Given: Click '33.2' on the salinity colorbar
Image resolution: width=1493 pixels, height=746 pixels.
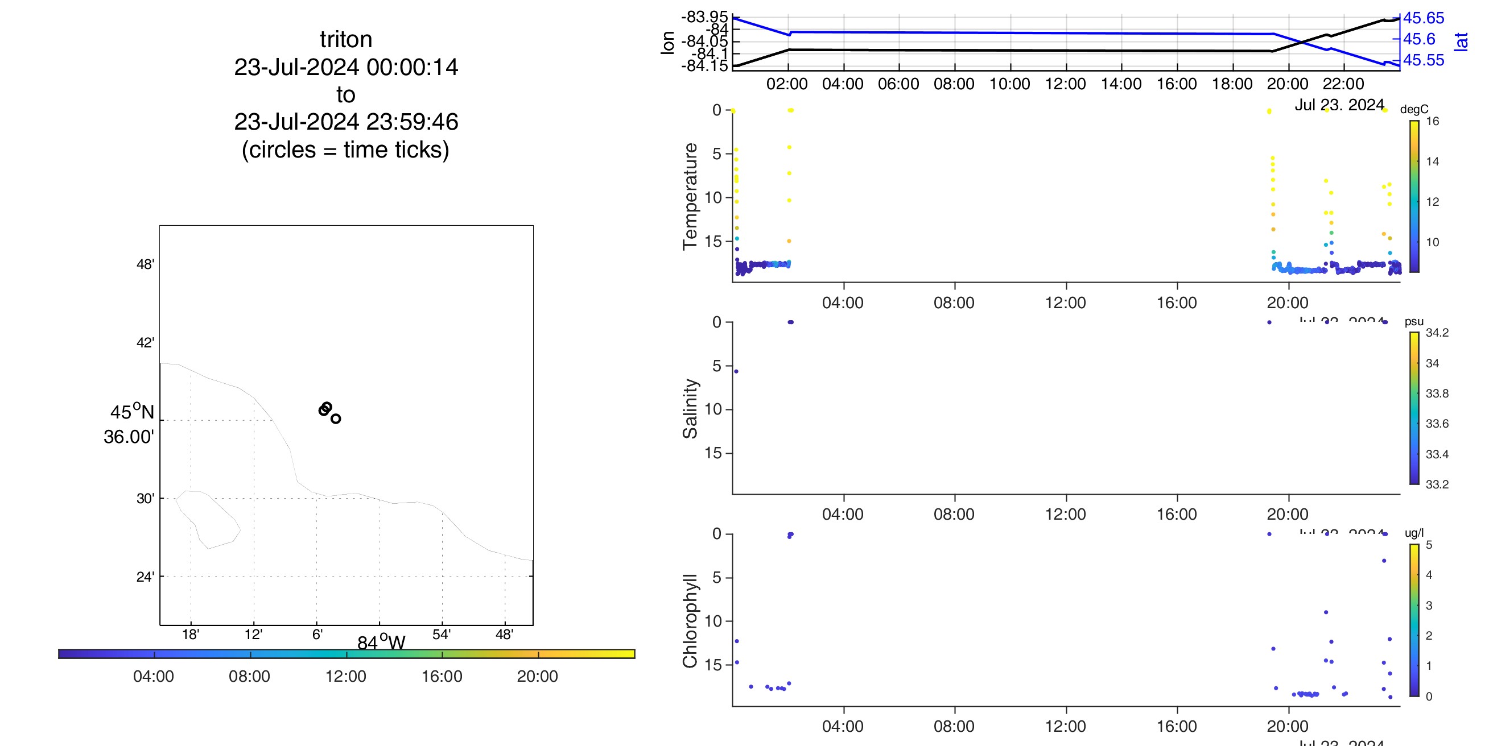Looking at the screenshot, I should tap(1437, 484).
